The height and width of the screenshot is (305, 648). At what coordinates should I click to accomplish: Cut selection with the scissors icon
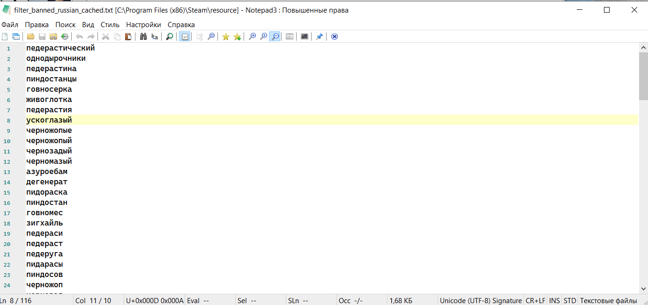(x=106, y=36)
